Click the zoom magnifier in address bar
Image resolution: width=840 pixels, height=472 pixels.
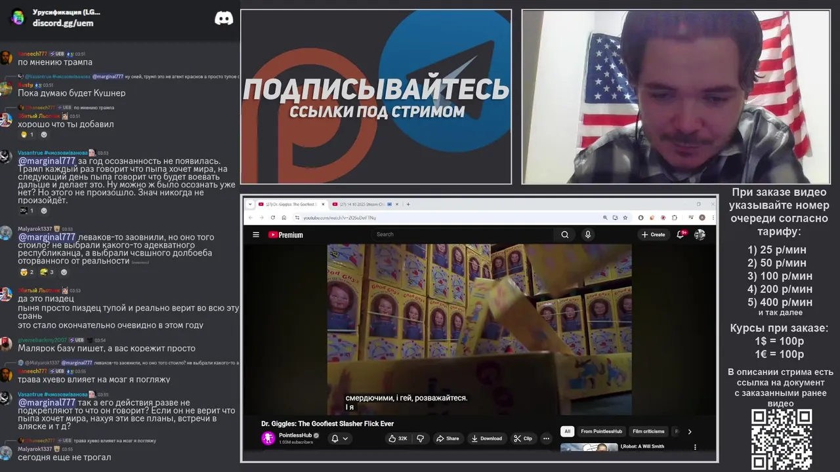click(x=604, y=218)
